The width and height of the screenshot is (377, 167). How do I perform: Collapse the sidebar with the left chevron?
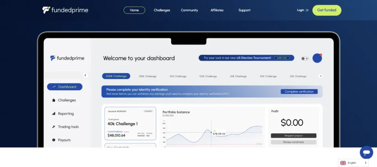(x=85, y=75)
